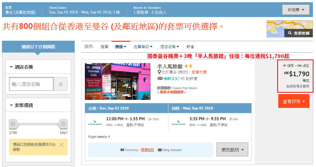
Task: Open the 更改航班 dropdown button
Action: tap(232, 149)
